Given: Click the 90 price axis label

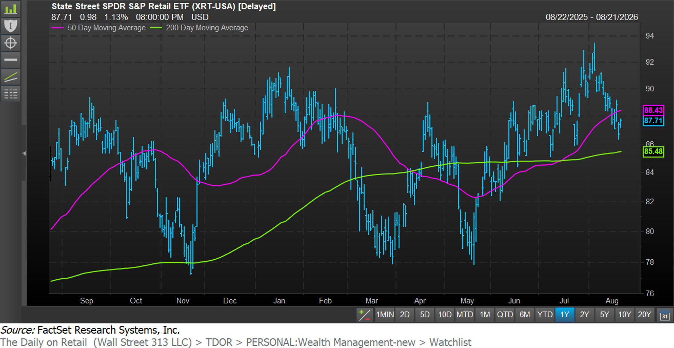Looking at the screenshot, I should point(650,89).
